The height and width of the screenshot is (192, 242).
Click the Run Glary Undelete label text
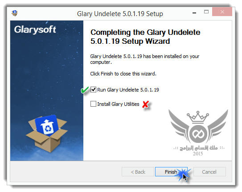click(128, 90)
